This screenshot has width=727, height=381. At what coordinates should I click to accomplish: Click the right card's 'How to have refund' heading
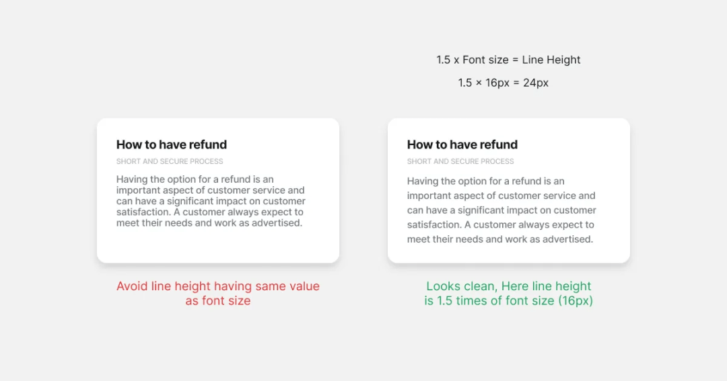[462, 144]
